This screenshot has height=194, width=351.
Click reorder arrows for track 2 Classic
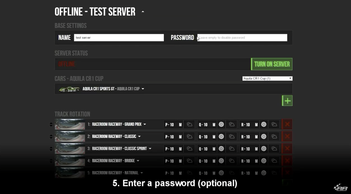coord(51,136)
